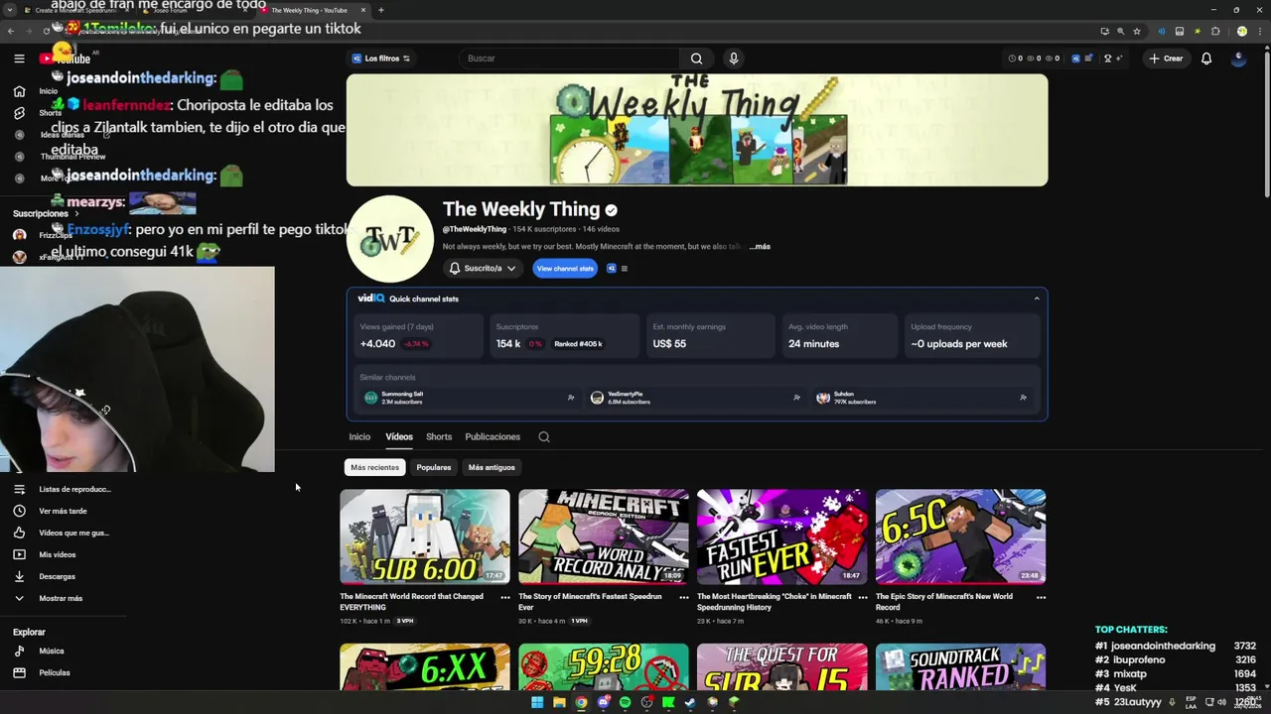Screen dimensions: 1271x714
Task: Open Spotify from the taskbar
Action: tap(625, 702)
